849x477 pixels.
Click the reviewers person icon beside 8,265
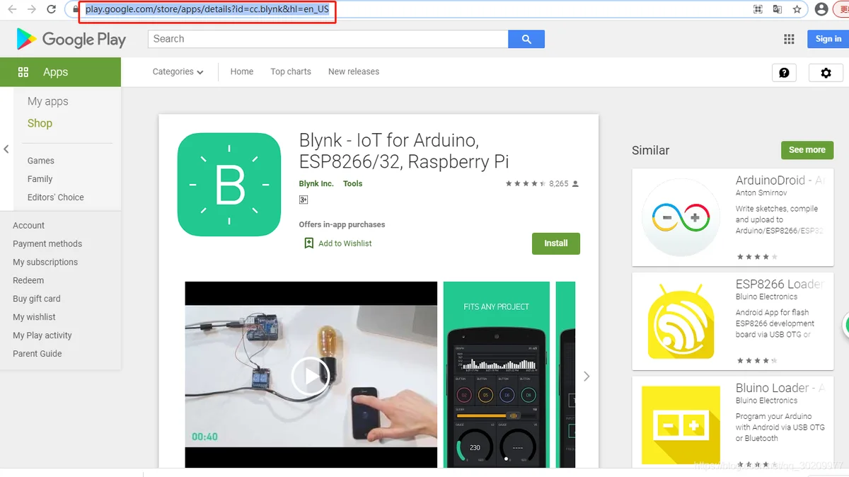point(575,183)
